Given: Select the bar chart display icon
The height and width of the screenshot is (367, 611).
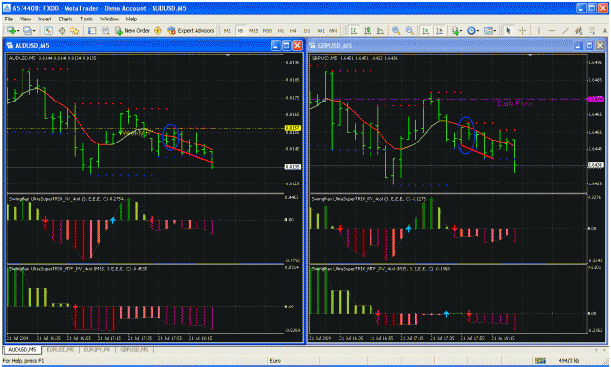Looking at the screenshot, I should pos(354,30).
